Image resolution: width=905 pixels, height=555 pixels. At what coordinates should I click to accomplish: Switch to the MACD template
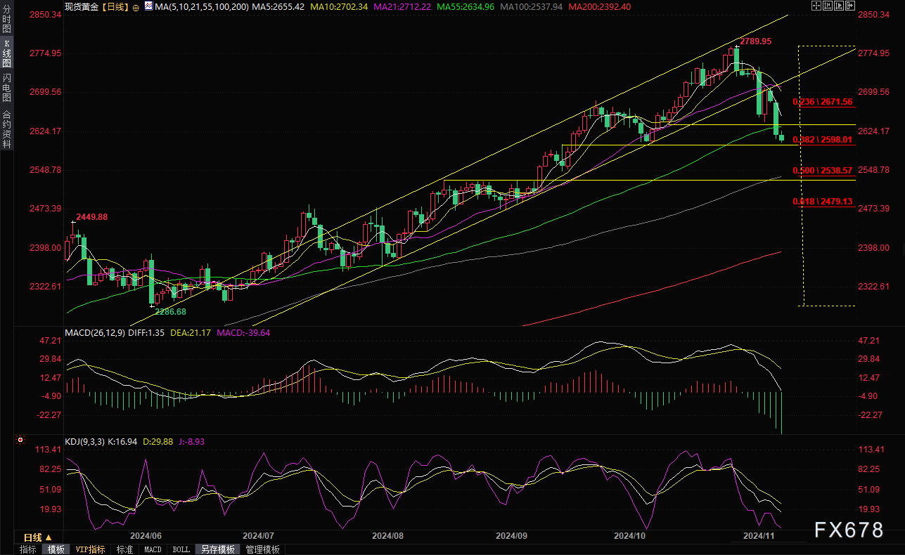[x=153, y=549]
